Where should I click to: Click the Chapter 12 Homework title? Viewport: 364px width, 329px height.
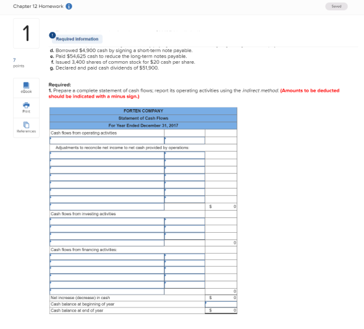click(38, 7)
